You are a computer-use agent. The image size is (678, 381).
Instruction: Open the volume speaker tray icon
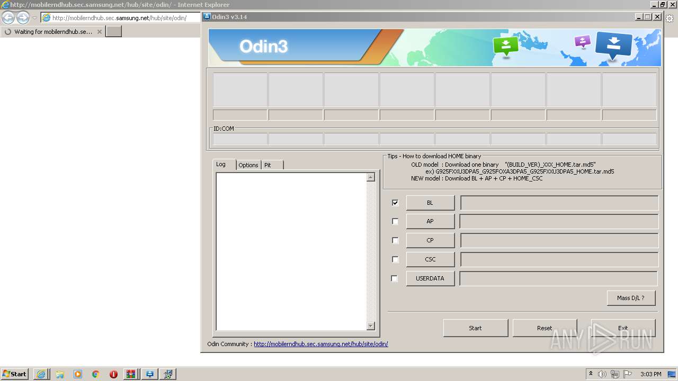click(x=602, y=374)
